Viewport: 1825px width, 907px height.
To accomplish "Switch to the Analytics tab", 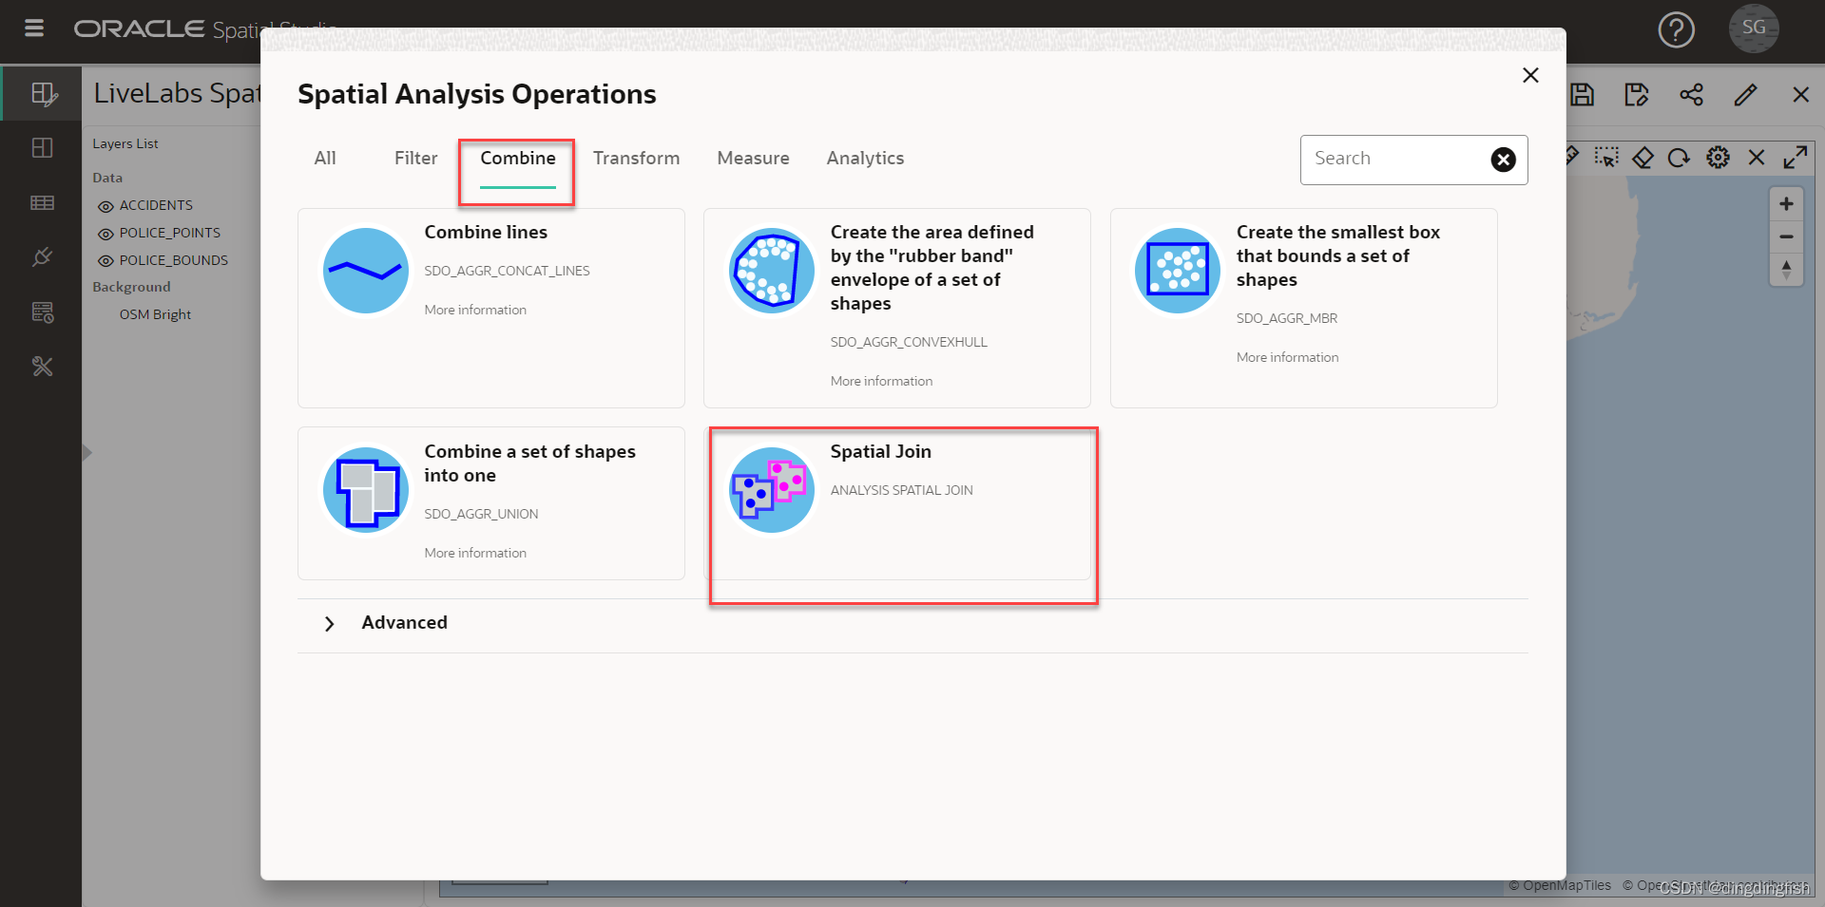I will point(865,159).
